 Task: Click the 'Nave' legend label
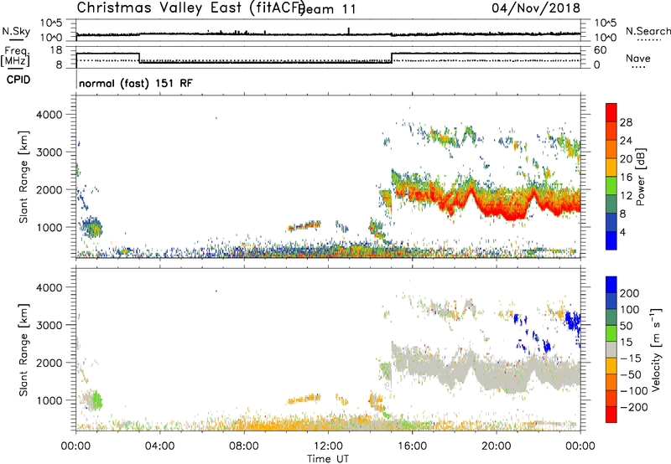point(637,58)
